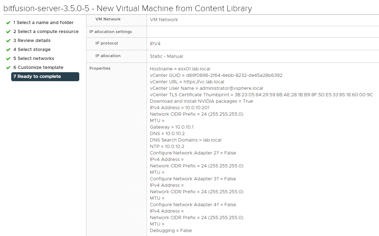Click the vCenter TLS Certificate Thumbprint line
This screenshot has width=379, height=236.
[261, 95]
